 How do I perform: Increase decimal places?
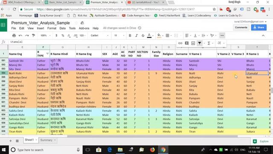click(x=76, y=36)
